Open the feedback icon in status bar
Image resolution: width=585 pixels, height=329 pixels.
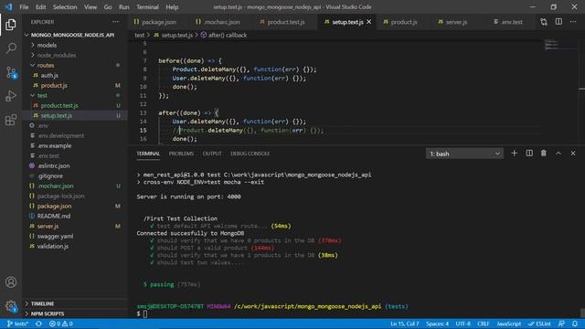click(561, 324)
